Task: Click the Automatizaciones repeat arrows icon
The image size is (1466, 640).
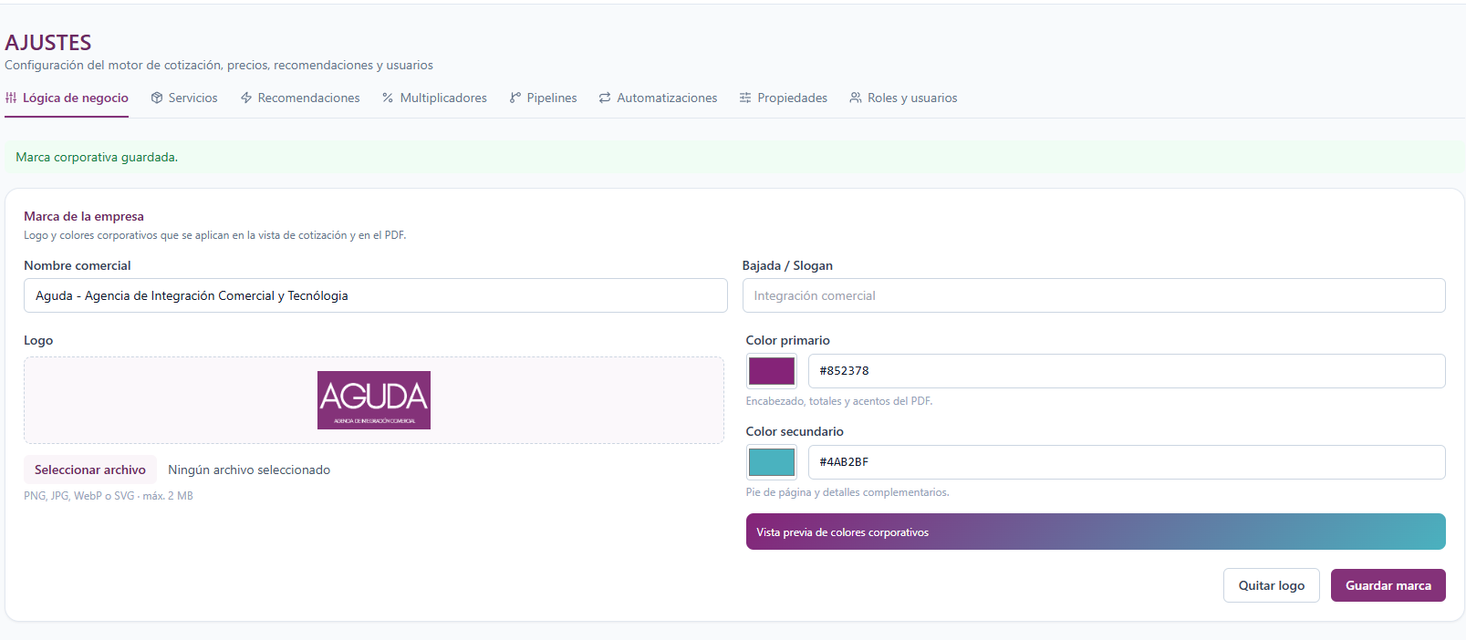Action: 605,98
